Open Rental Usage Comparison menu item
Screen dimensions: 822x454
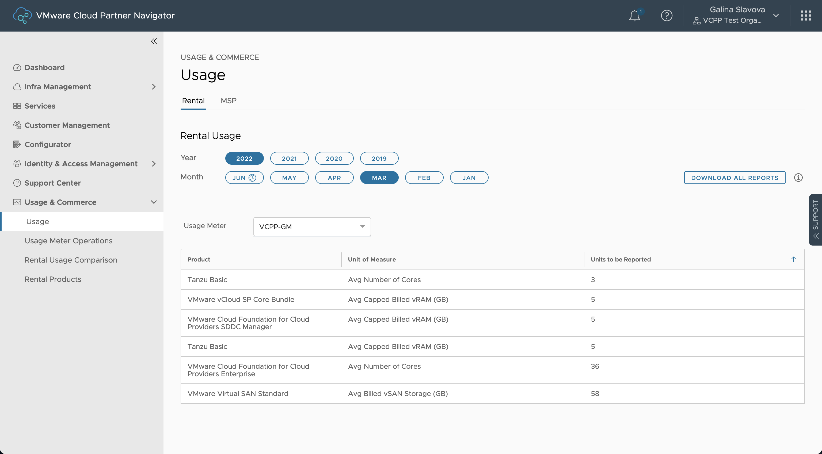(x=71, y=260)
